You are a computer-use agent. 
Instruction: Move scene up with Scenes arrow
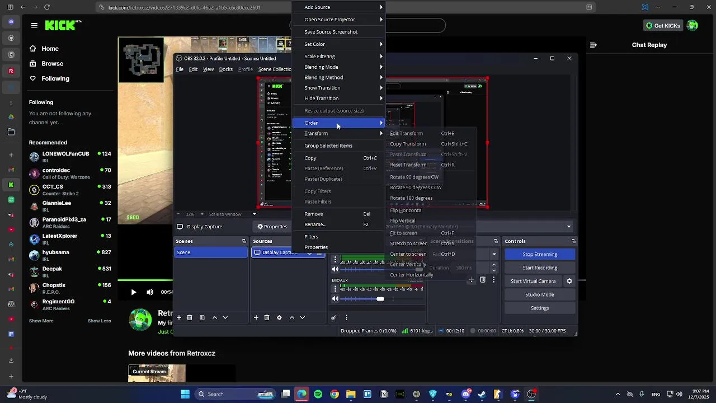[214, 317]
